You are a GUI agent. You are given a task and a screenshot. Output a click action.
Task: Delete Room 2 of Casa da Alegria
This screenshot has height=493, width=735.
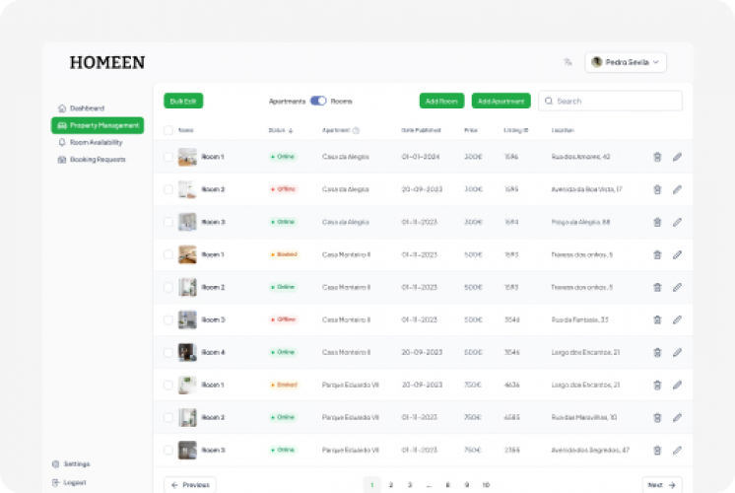(x=657, y=189)
